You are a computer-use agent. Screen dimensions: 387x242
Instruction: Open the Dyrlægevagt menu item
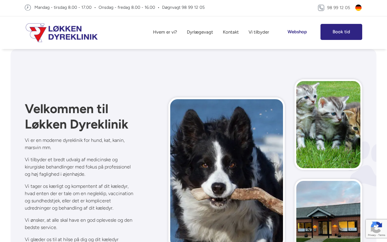(200, 32)
